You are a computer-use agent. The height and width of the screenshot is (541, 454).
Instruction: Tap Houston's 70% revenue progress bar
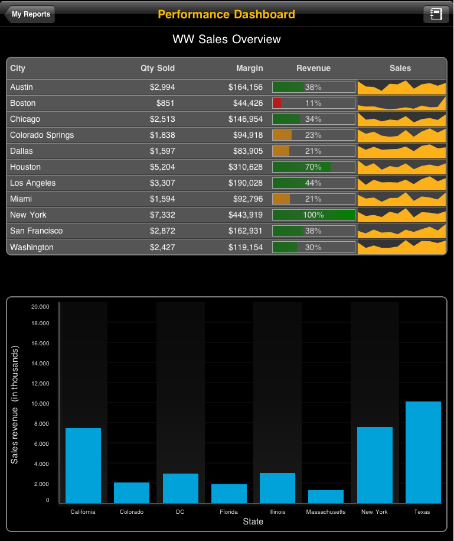313,167
